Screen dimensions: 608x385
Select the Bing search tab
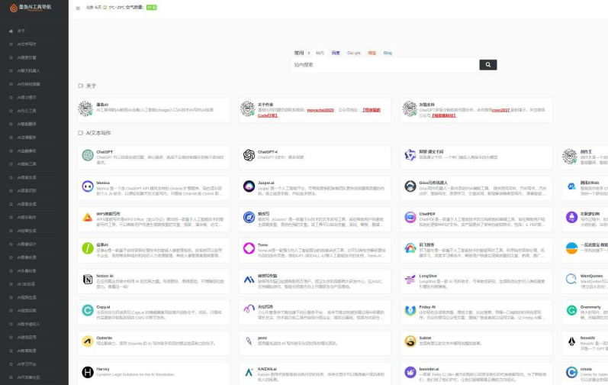coord(388,53)
